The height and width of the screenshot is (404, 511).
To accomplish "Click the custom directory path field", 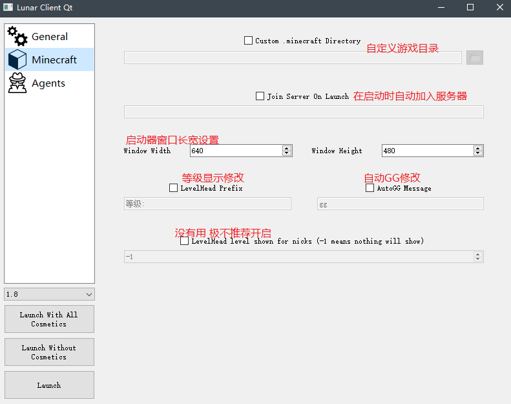I will pos(293,58).
